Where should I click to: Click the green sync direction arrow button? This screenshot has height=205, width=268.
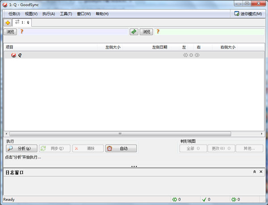[x=134, y=32]
